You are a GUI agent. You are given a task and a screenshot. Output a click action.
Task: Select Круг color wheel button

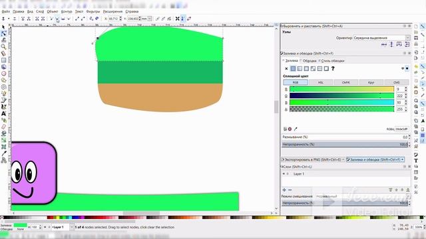371,82
